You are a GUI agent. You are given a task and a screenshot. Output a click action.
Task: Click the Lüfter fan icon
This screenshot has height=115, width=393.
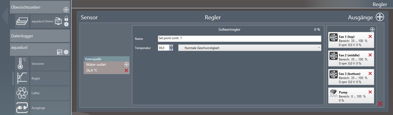[22, 93]
